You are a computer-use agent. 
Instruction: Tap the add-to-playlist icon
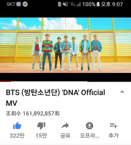(x=114, y=126)
